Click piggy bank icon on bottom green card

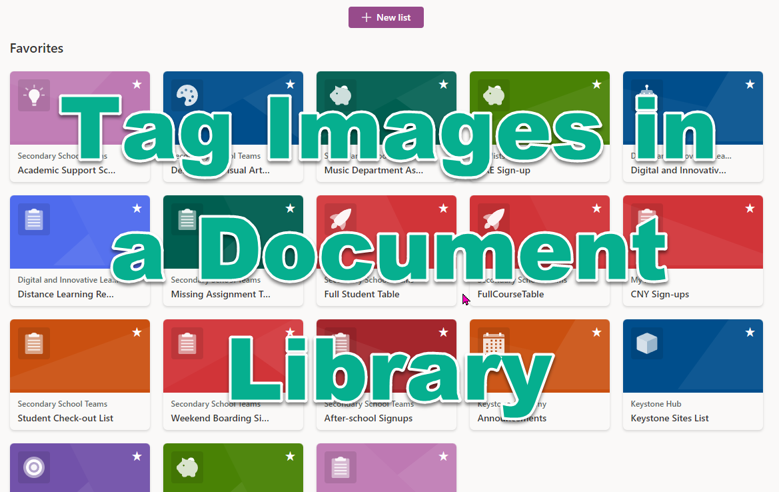click(187, 467)
